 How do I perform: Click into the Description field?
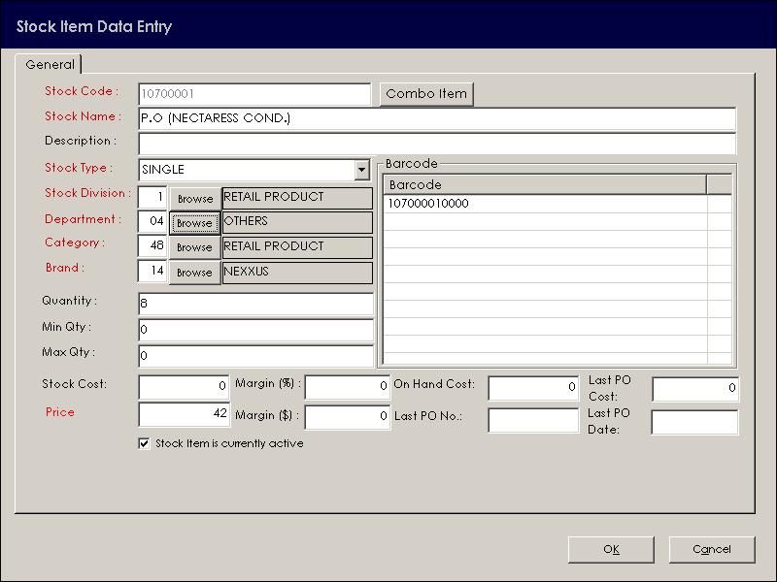pyautogui.click(x=437, y=144)
